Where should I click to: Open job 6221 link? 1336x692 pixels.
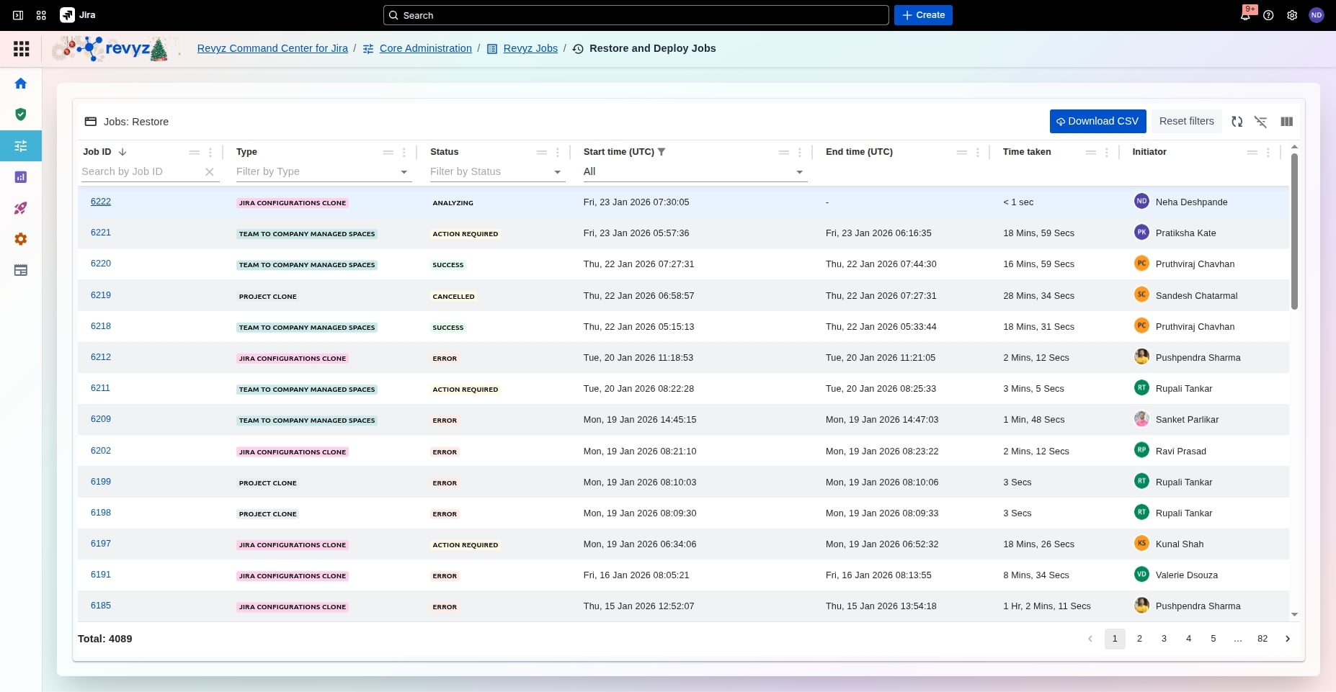coord(101,233)
